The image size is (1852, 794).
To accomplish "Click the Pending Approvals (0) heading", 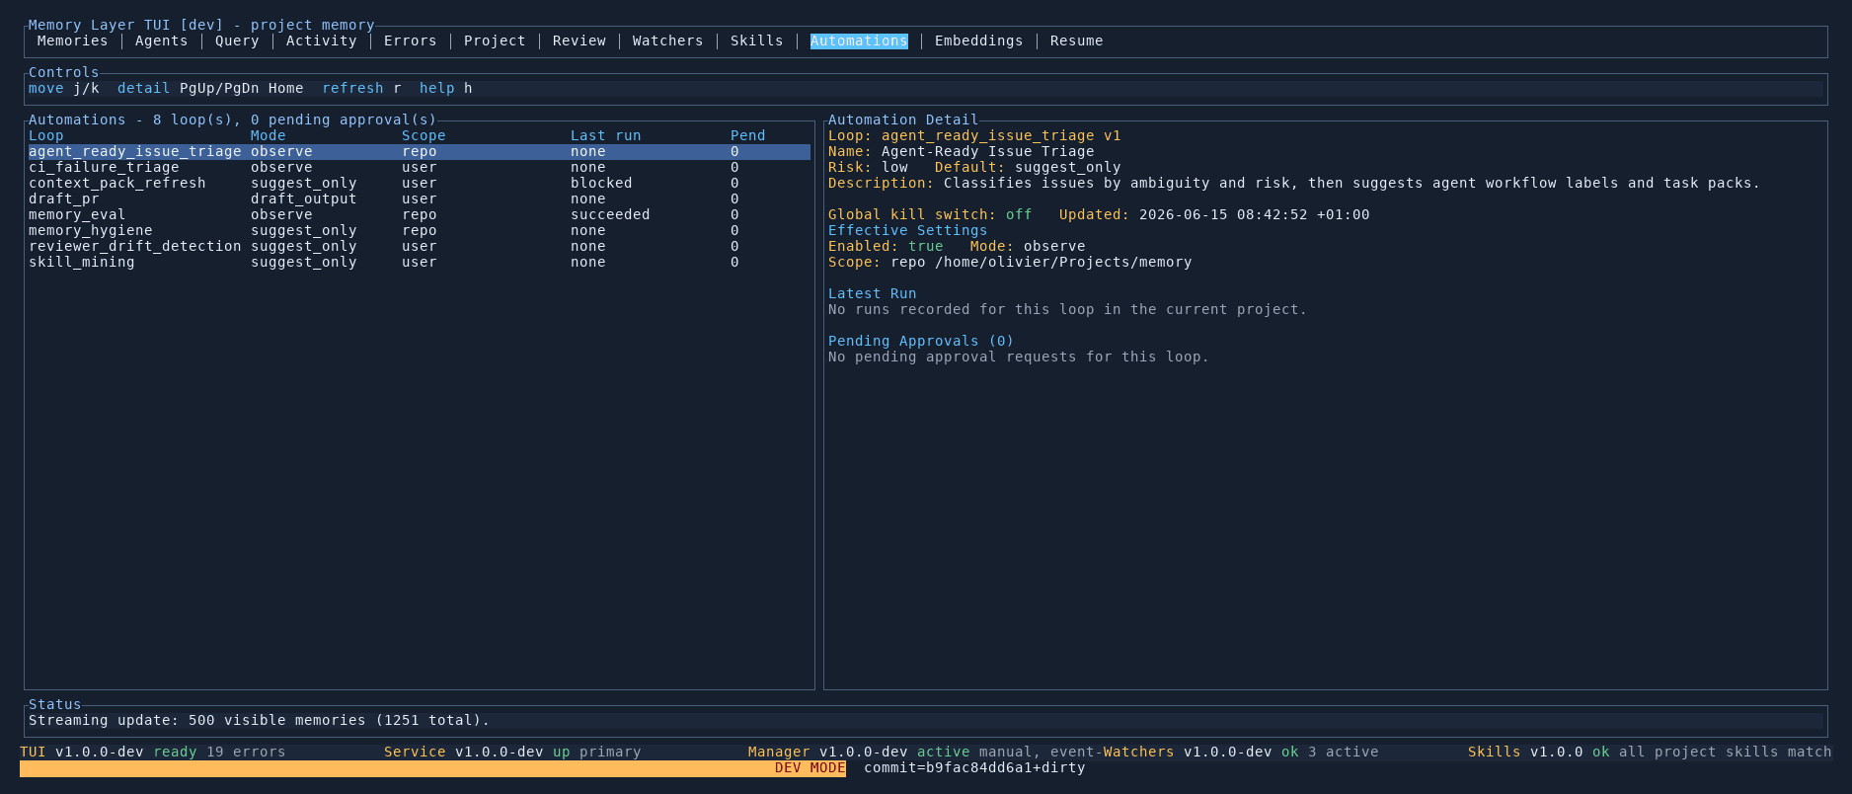I will coord(921,341).
